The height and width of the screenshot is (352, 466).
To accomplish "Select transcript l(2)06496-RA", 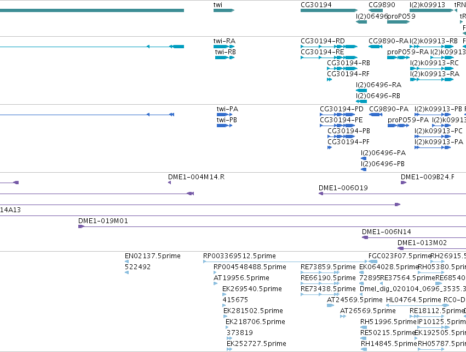I will click(x=361, y=90).
